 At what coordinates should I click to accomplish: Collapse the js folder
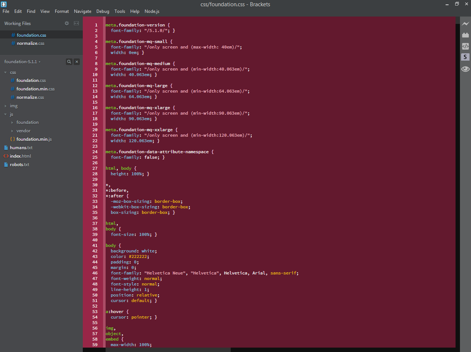tap(5, 114)
